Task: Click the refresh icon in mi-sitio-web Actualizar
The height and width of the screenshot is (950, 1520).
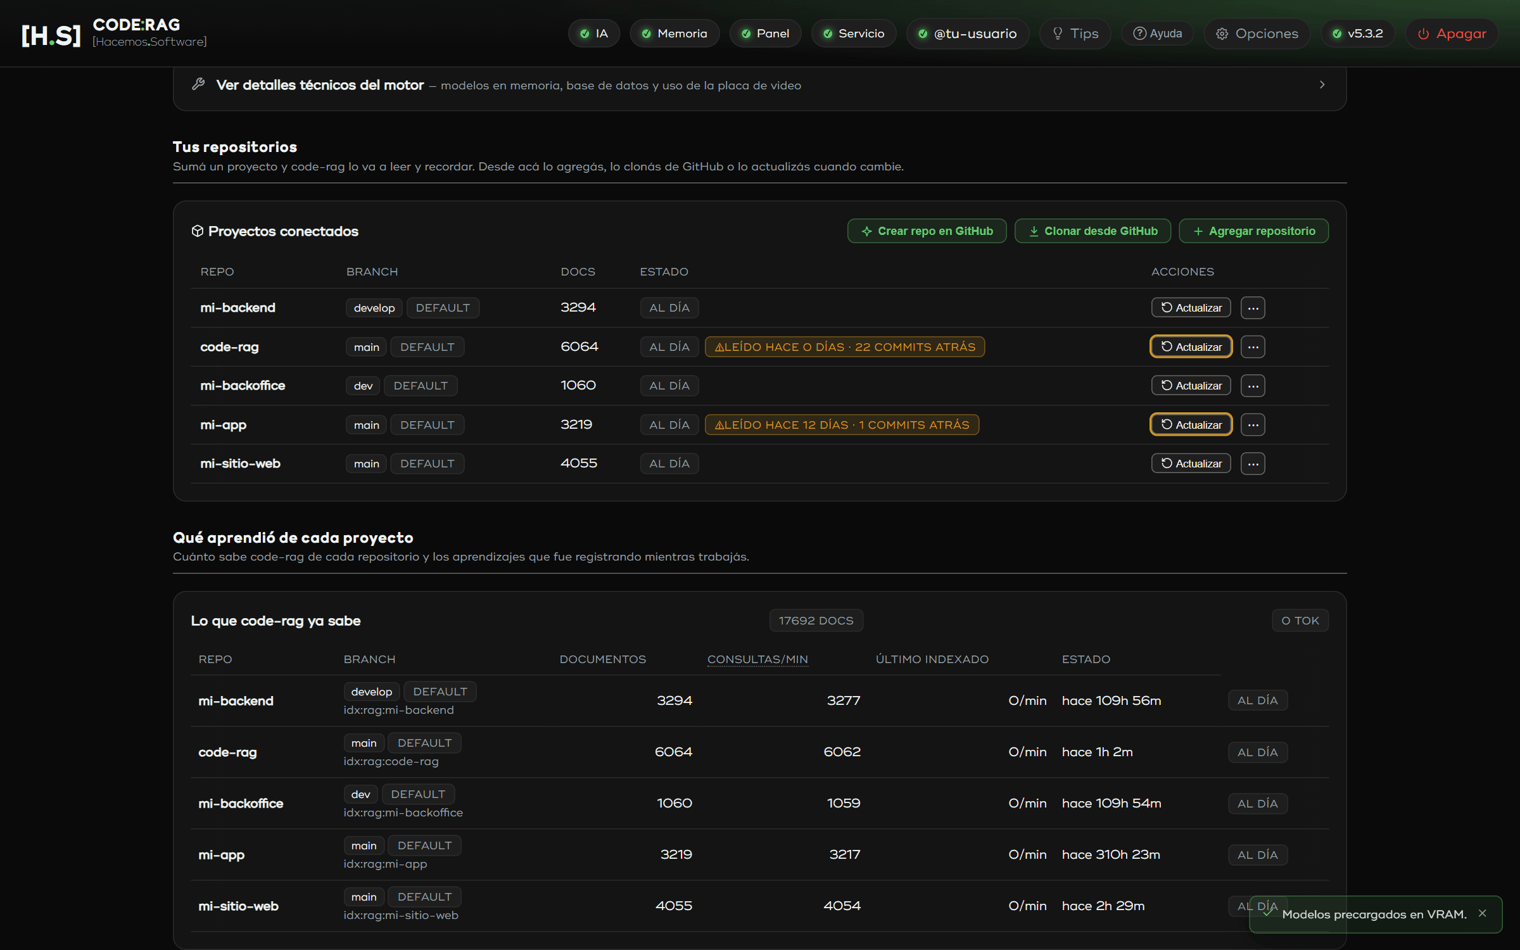Action: coord(1167,464)
